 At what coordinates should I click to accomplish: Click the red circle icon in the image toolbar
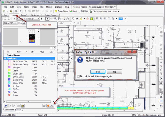click(87, 19)
